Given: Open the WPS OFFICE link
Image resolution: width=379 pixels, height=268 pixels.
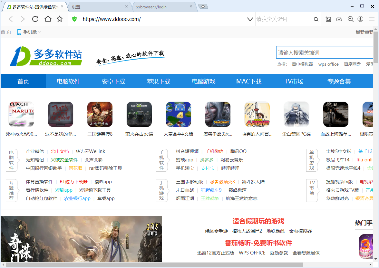Looking at the screenshot, I should [x=252, y=253].
